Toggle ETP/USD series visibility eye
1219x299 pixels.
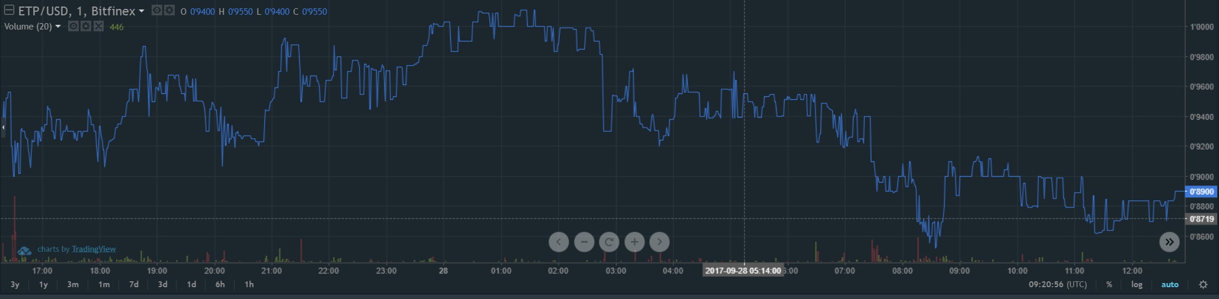pos(157,11)
